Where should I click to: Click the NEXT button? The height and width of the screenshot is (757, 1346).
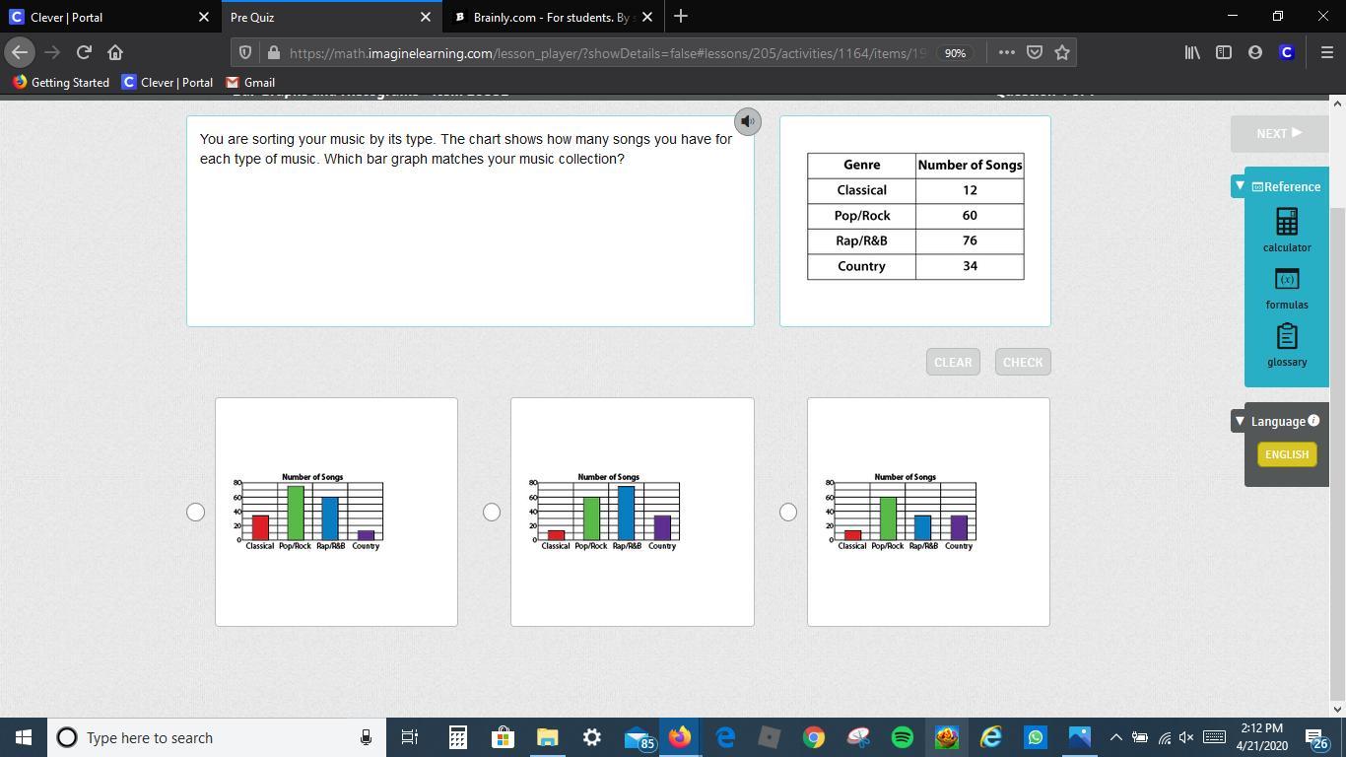click(x=1279, y=133)
